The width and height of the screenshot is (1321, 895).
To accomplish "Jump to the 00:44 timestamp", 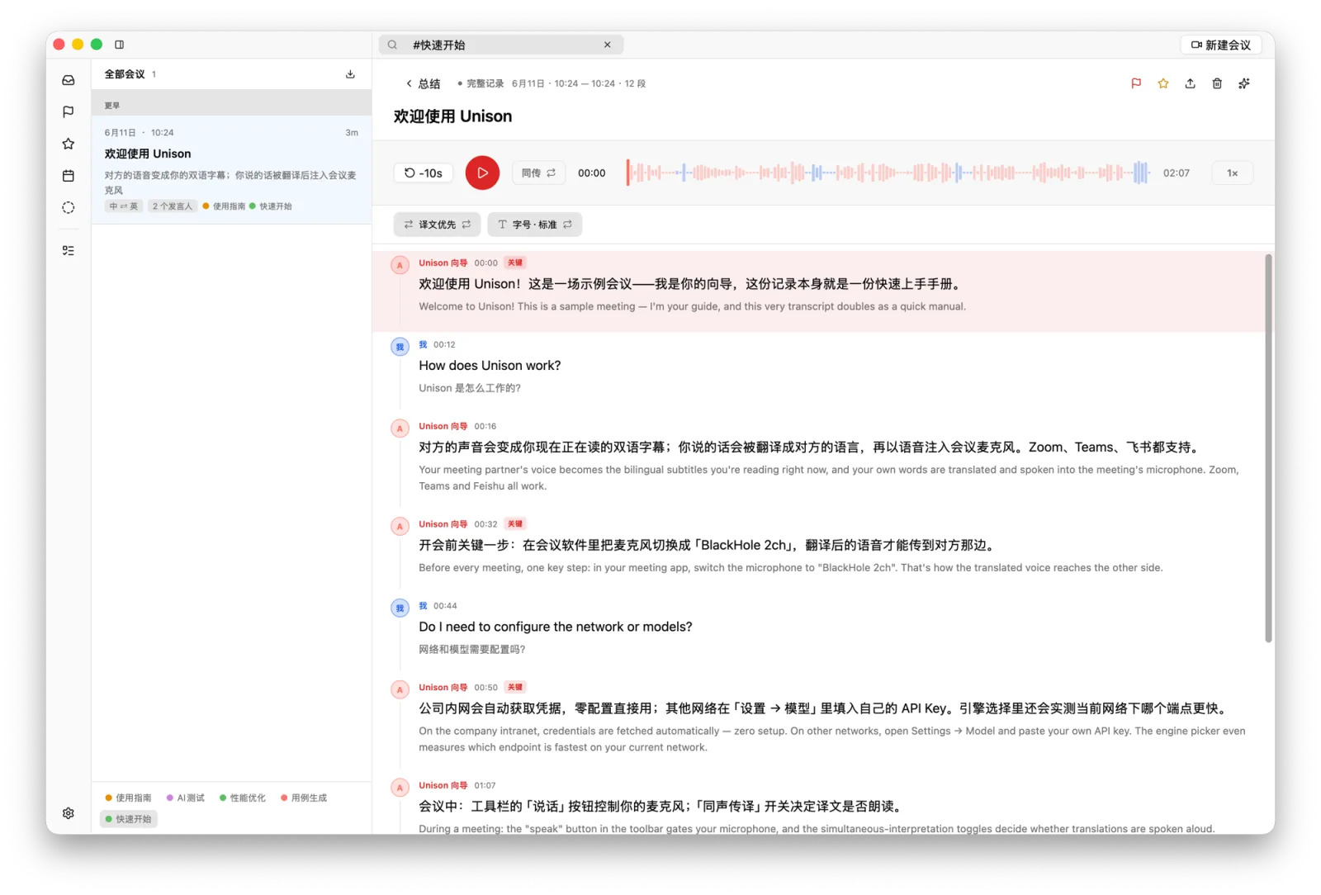I will click(445, 606).
